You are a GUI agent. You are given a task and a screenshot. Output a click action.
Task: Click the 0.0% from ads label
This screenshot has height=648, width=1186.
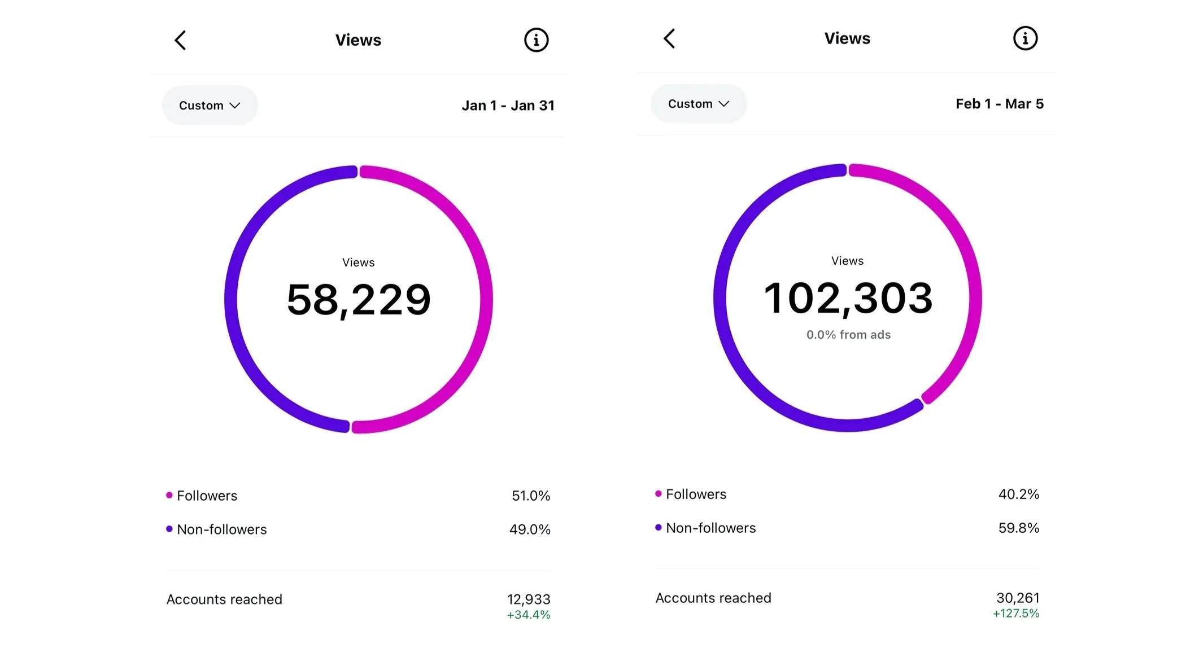(848, 335)
